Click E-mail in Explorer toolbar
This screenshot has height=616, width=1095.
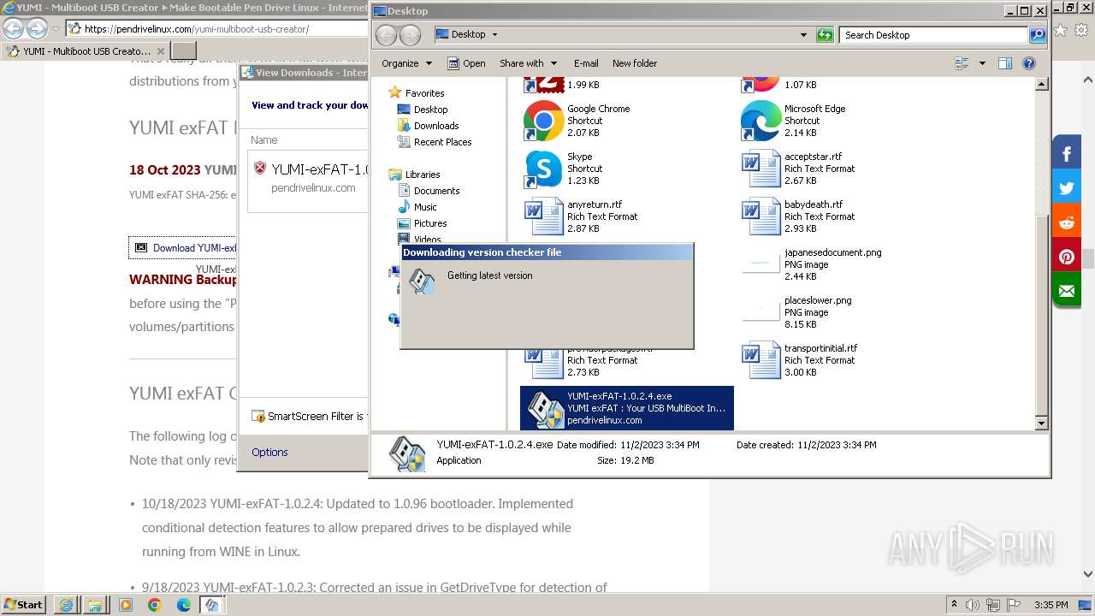tap(586, 63)
